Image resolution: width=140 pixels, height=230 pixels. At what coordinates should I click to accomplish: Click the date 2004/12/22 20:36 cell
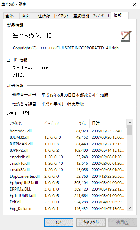point(108,176)
